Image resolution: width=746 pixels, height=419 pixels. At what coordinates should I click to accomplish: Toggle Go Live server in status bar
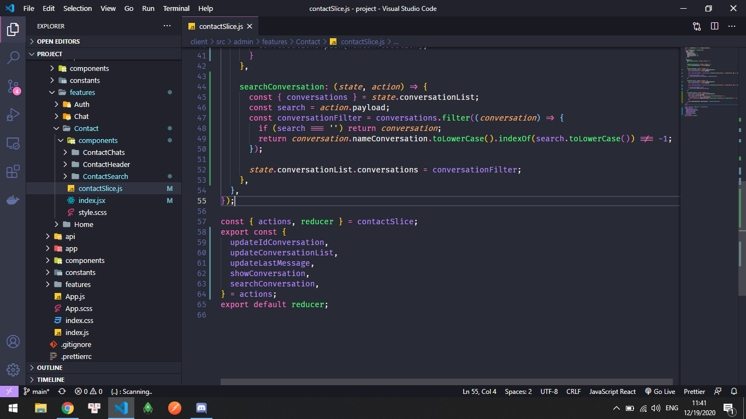click(x=660, y=392)
